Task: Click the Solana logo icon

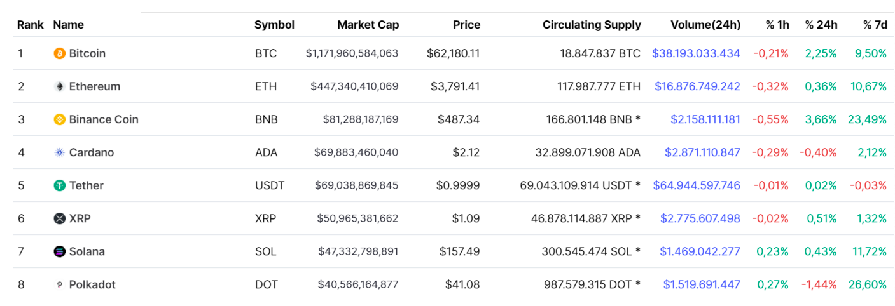Action: (59, 251)
